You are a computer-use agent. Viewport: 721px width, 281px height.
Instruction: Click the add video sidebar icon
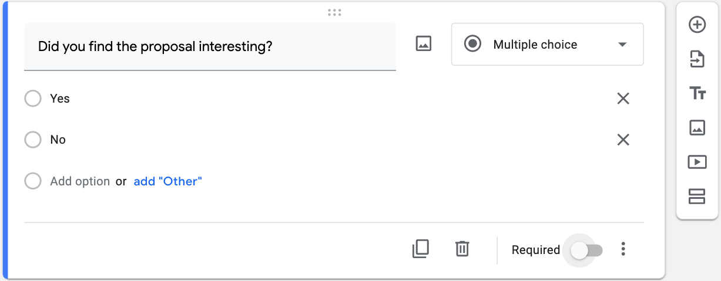(697, 162)
